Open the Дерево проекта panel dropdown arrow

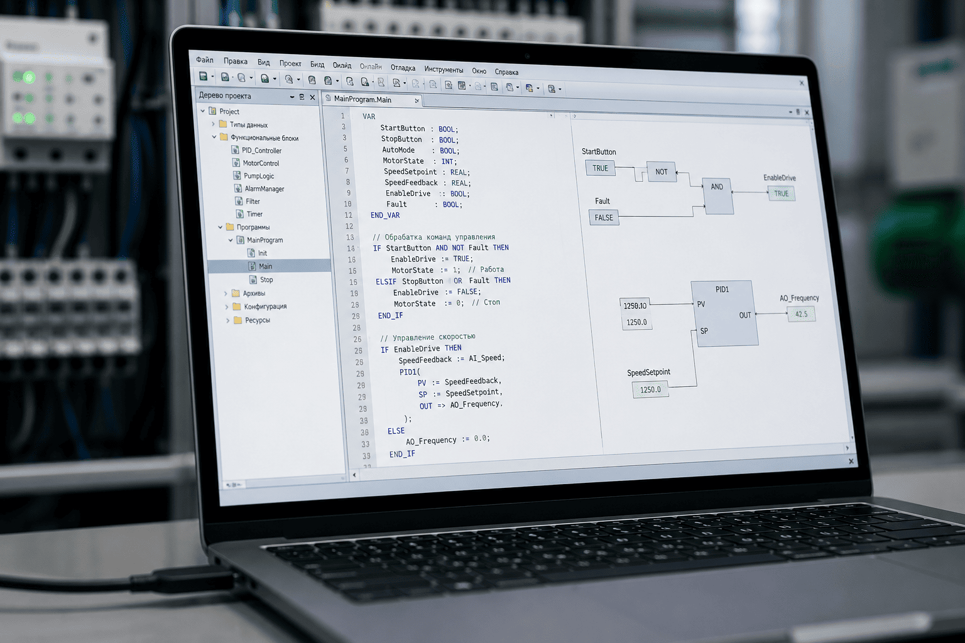click(x=292, y=97)
